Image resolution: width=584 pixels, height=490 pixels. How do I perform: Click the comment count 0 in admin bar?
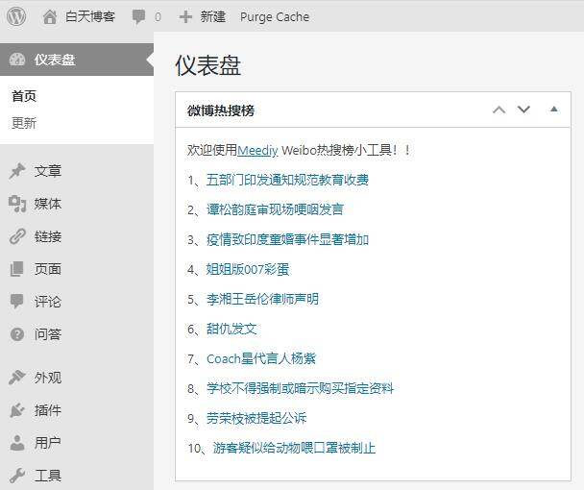click(x=158, y=17)
